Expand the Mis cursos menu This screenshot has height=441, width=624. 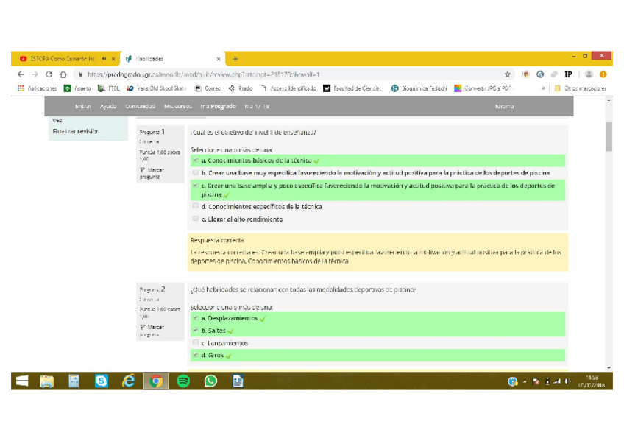[177, 106]
